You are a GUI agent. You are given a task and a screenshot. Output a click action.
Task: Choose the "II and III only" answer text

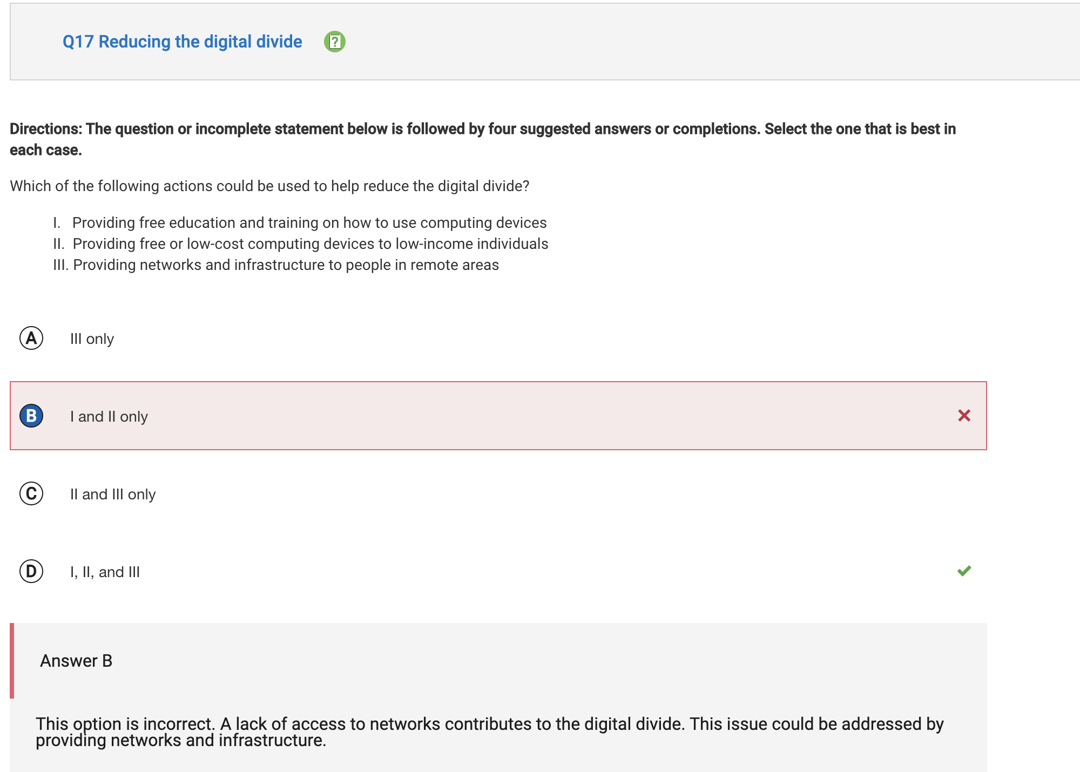point(112,495)
